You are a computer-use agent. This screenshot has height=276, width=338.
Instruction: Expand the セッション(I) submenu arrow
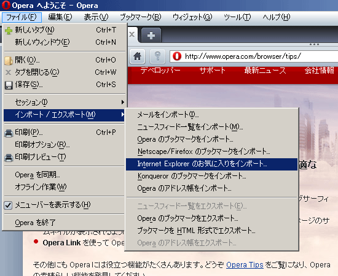(123, 102)
